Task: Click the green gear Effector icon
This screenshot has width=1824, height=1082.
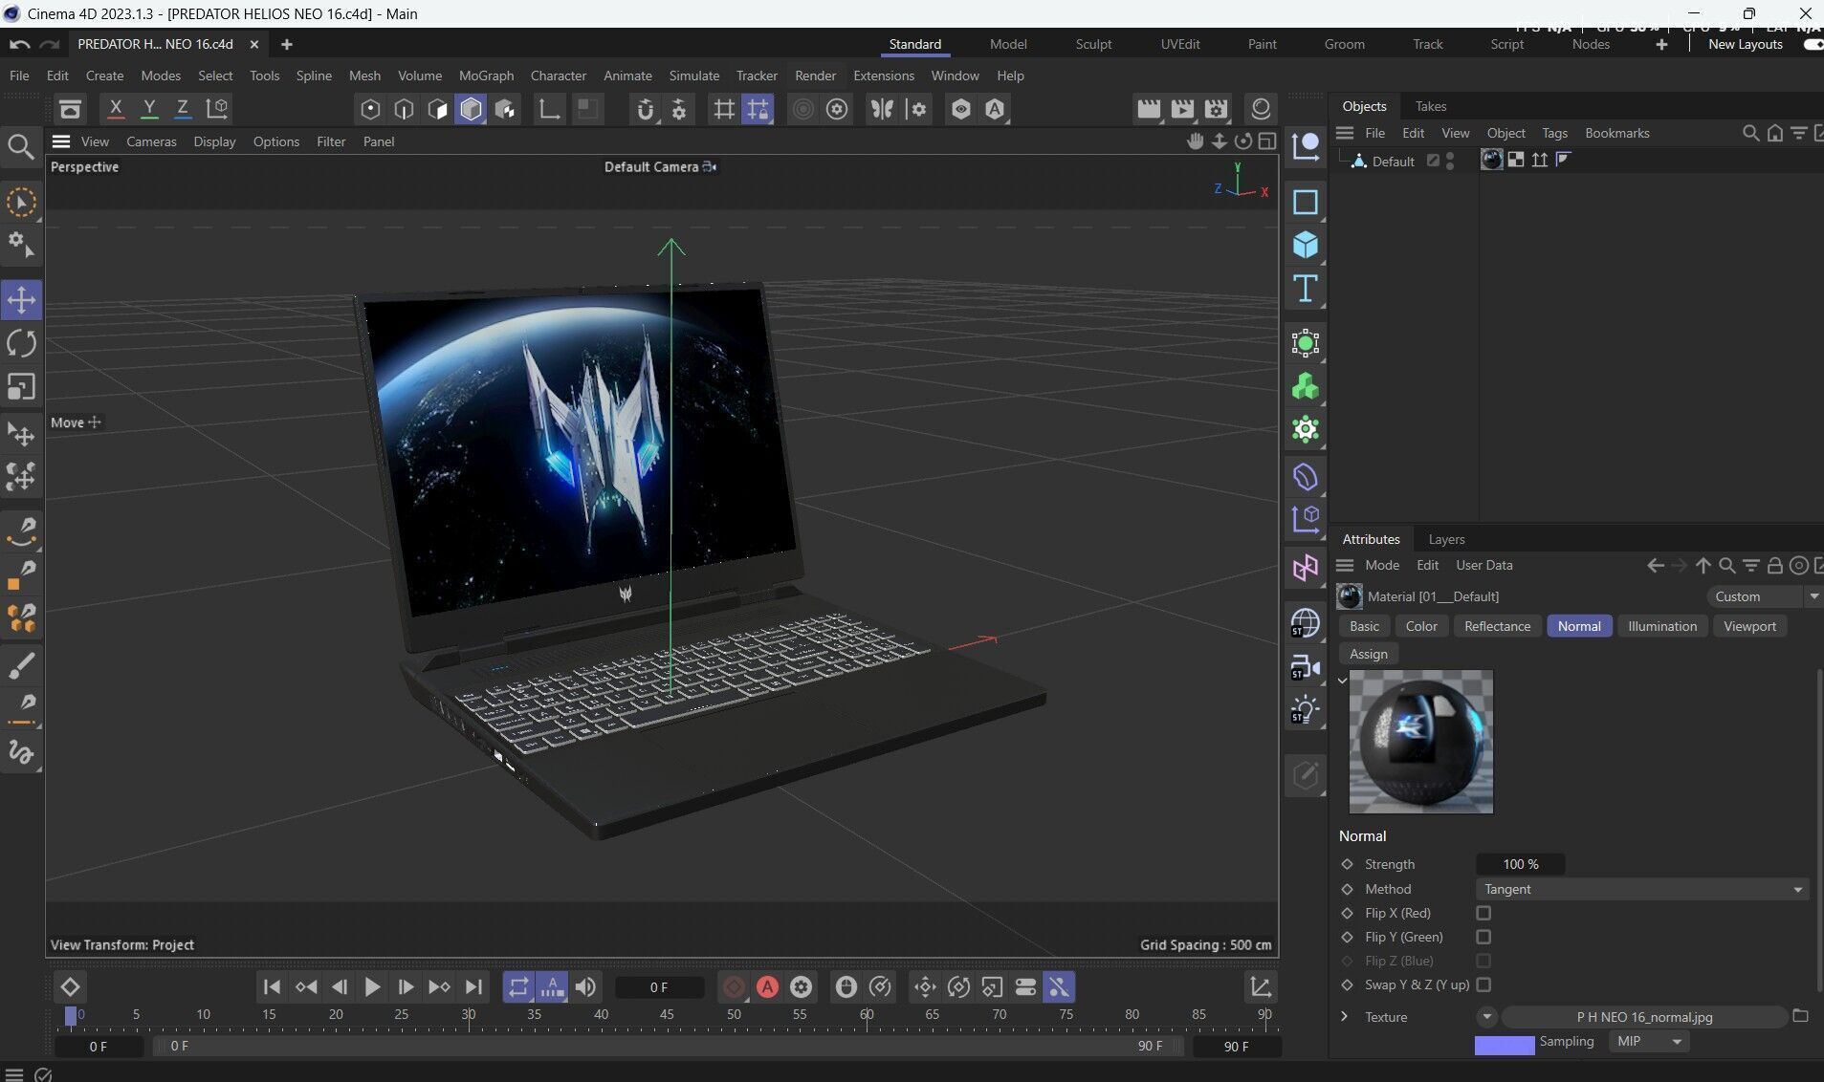Action: [x=1306, y=430]
